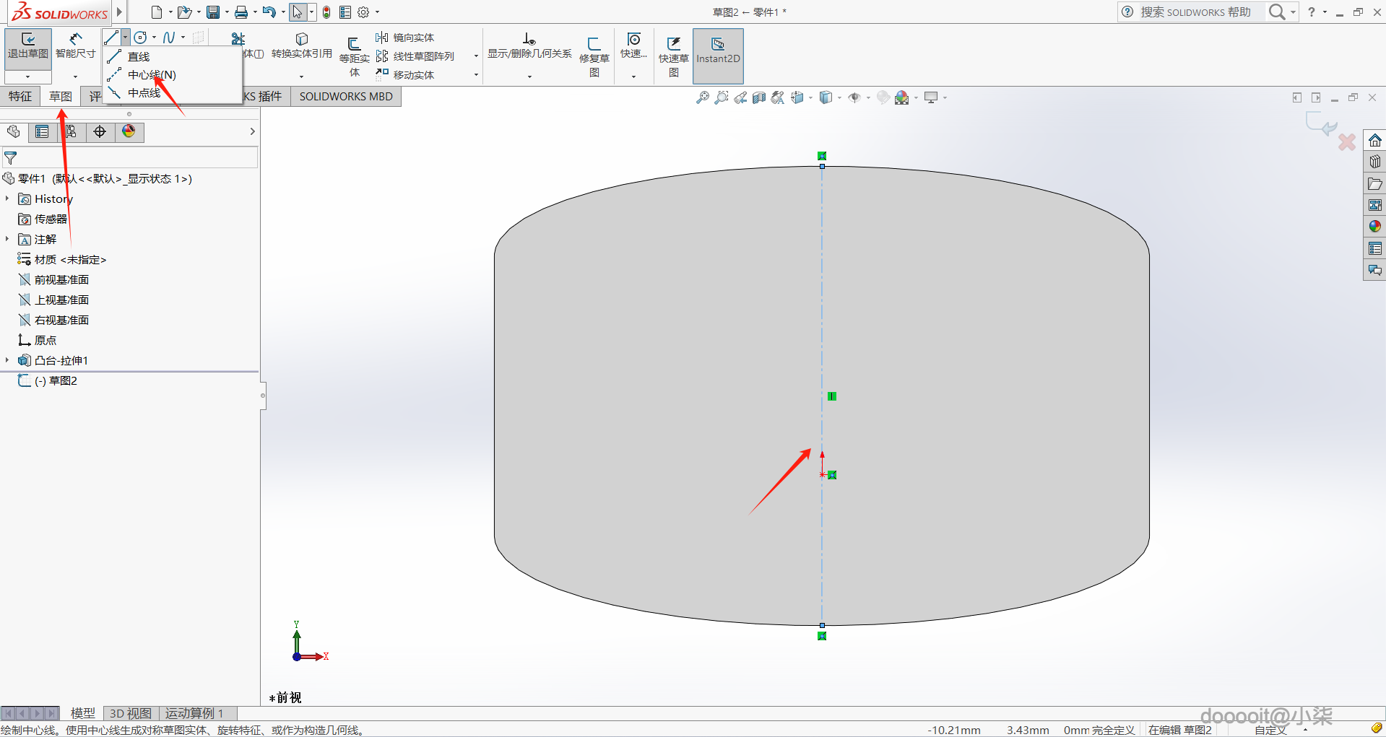Open the Appearances tab in task pane

coord(1374,227)
